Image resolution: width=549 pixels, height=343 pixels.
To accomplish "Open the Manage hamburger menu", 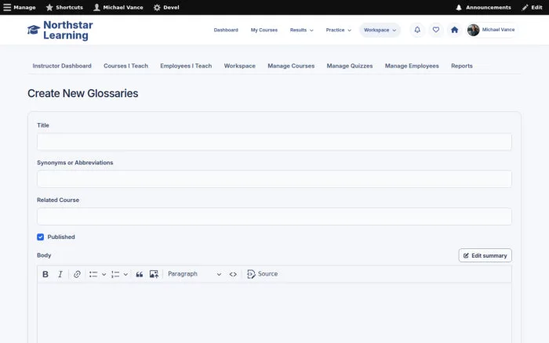I will tap(20, 7).
